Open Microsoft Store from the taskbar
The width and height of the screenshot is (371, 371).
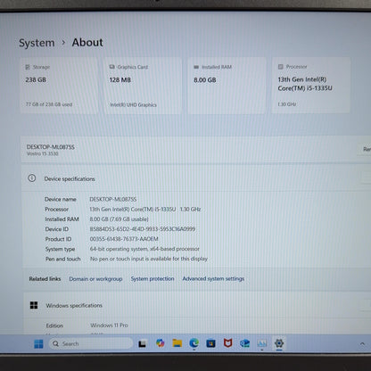coord(210,343)
